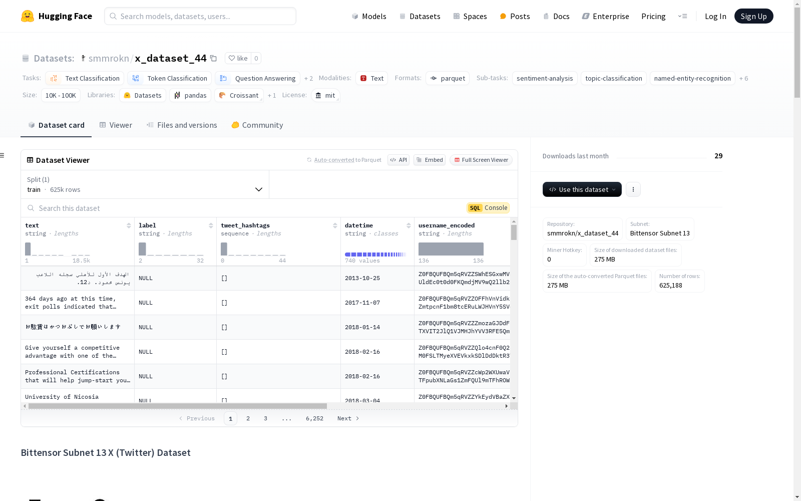
Task: Click the API button
Action: coord(398,160)
